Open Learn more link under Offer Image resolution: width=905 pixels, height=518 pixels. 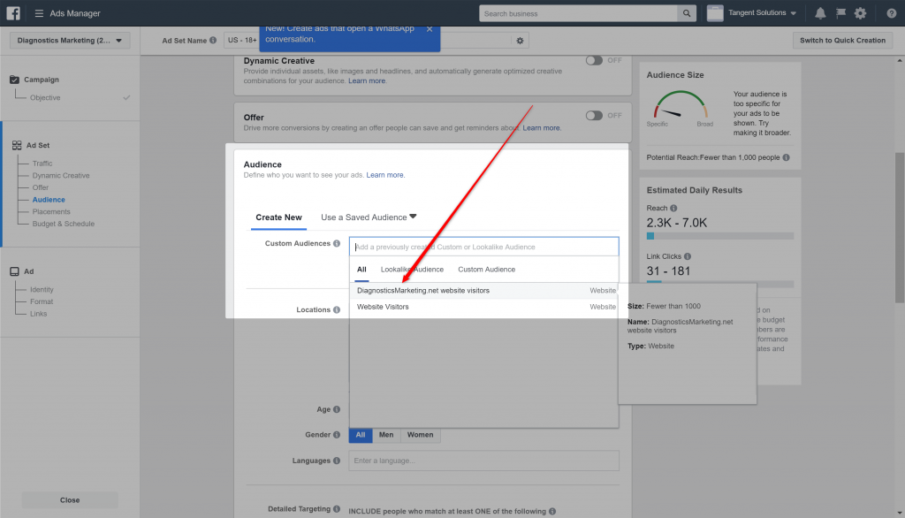[x=541, y=128]
